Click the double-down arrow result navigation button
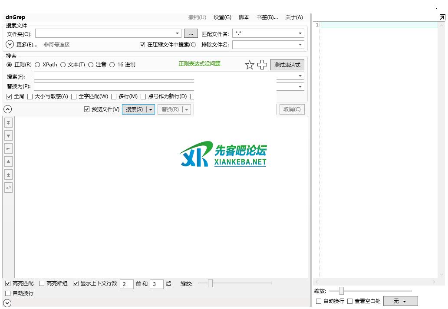 (8, 123)
